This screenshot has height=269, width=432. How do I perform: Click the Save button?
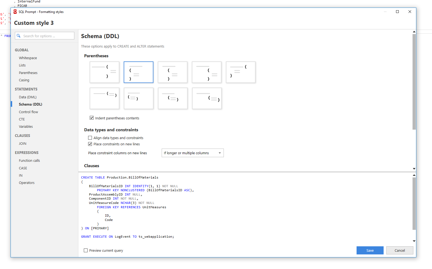click(x=370, y=251)
